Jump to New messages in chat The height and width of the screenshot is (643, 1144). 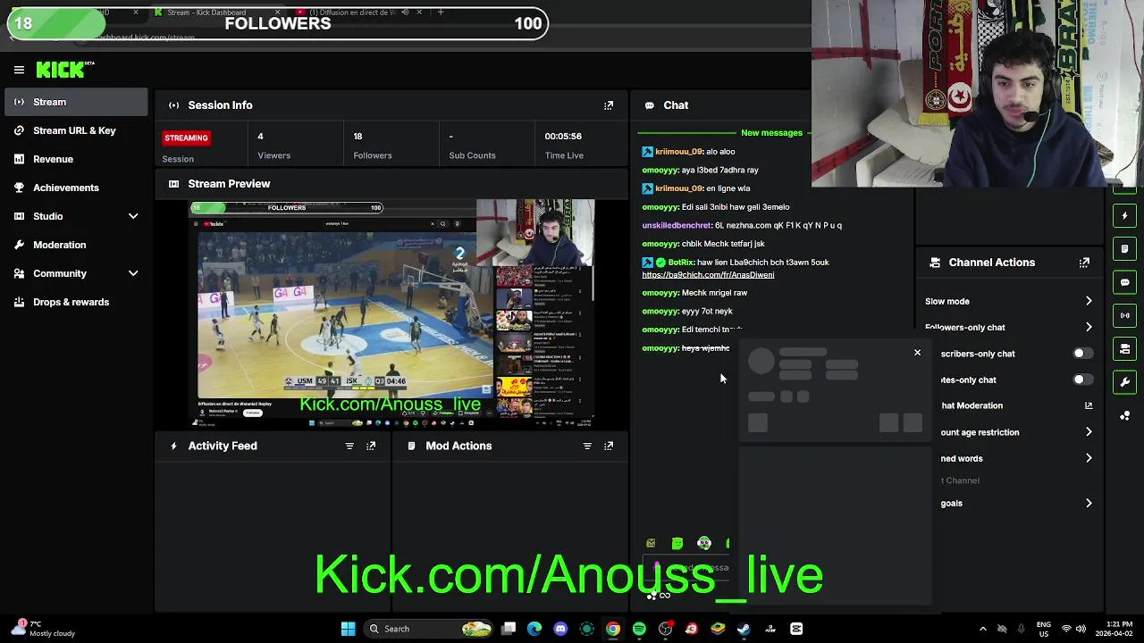pyautogui.click(x=771, y=133)
